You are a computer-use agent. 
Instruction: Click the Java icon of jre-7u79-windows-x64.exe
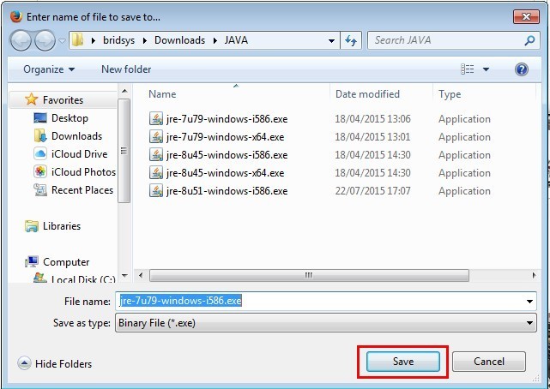point(156,136)
